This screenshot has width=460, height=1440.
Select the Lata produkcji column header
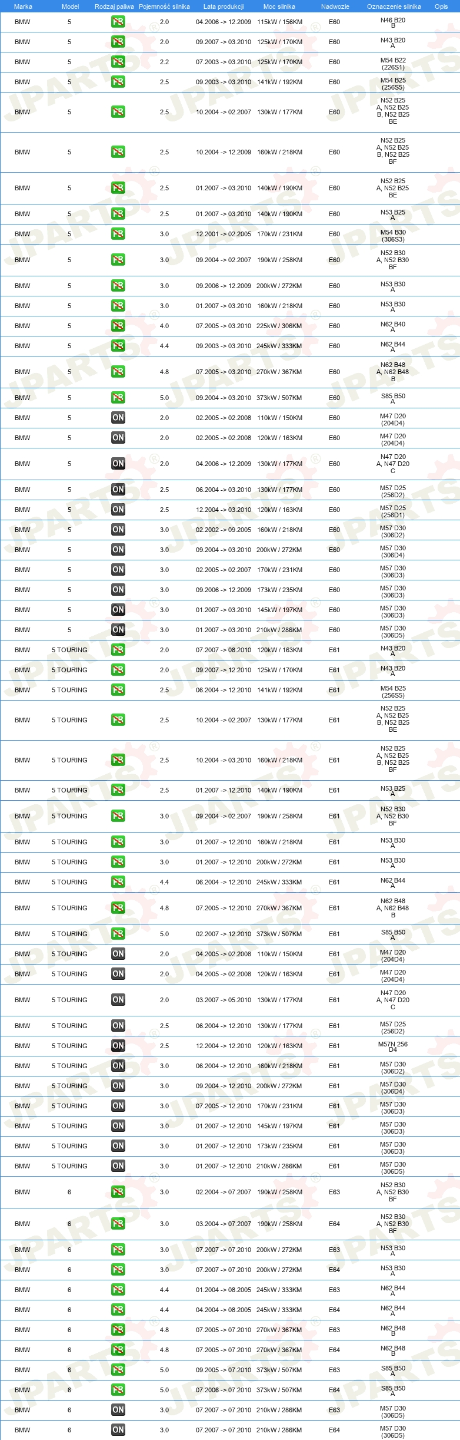pyautogui.click(x=224, y=6)
